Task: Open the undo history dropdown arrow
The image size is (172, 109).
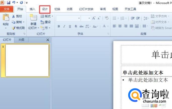Action: pos(17,3)
